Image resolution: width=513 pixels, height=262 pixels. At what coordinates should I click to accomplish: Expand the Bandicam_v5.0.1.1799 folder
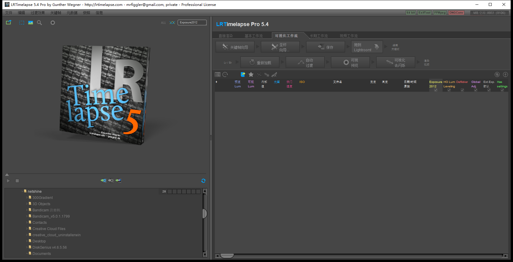(x=27, y=216)
